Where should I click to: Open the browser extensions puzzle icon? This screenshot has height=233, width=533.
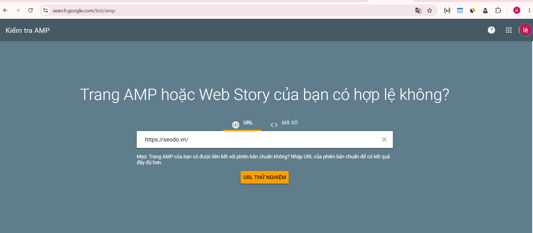[498, 10]
